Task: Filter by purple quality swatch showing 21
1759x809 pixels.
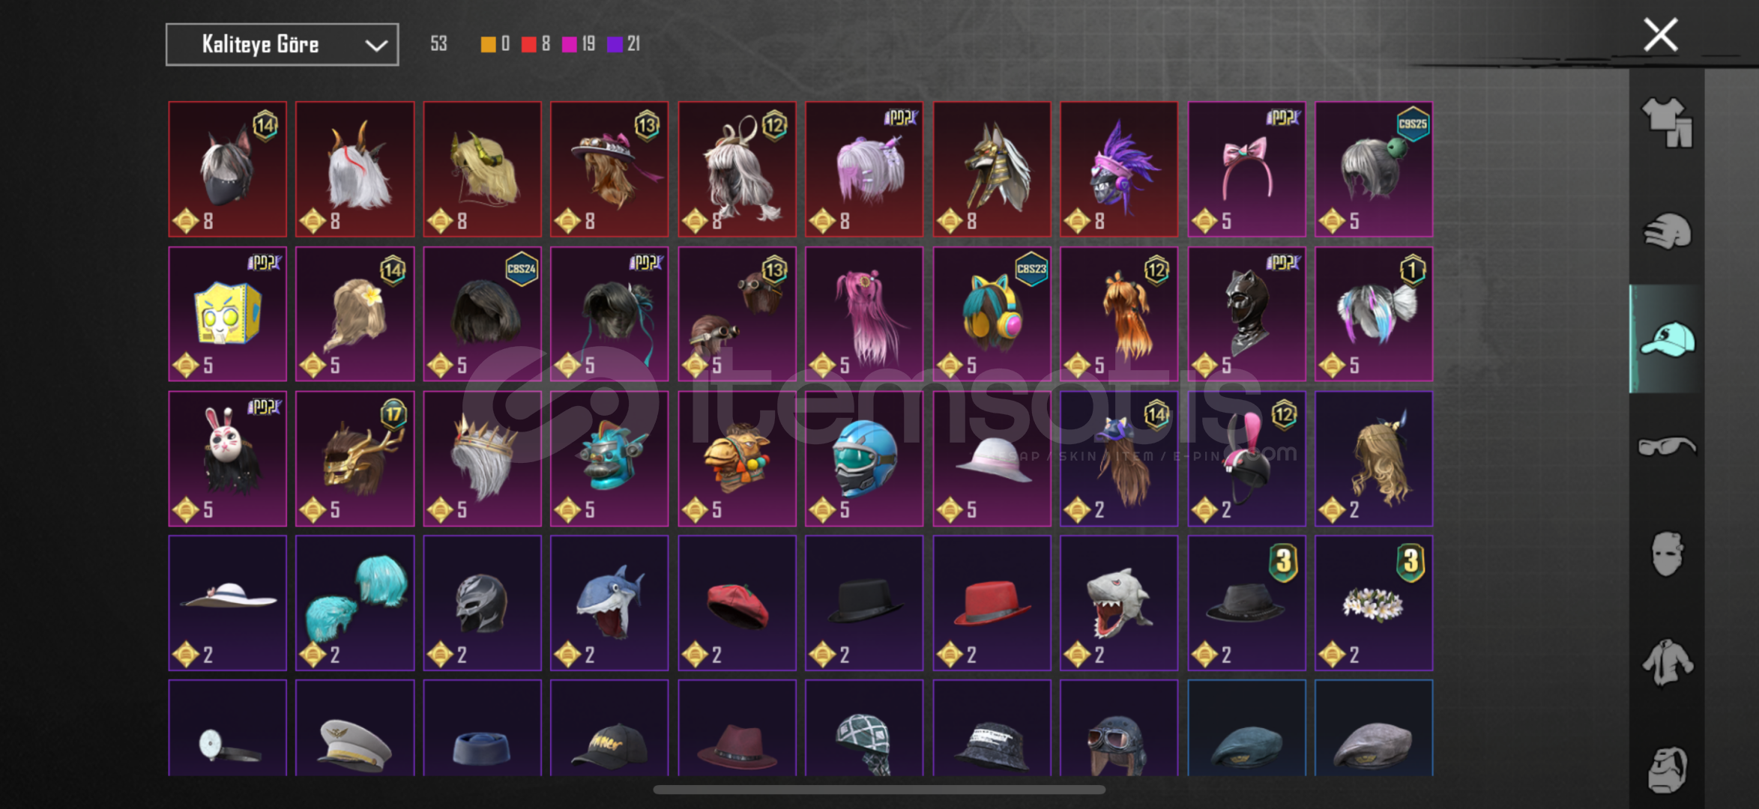Action: point(615,44)
